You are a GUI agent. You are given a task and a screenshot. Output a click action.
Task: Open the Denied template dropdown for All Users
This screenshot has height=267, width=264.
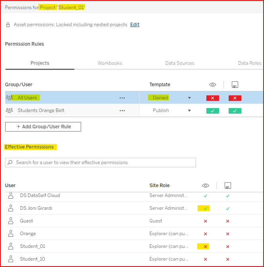tap(189, 98)
